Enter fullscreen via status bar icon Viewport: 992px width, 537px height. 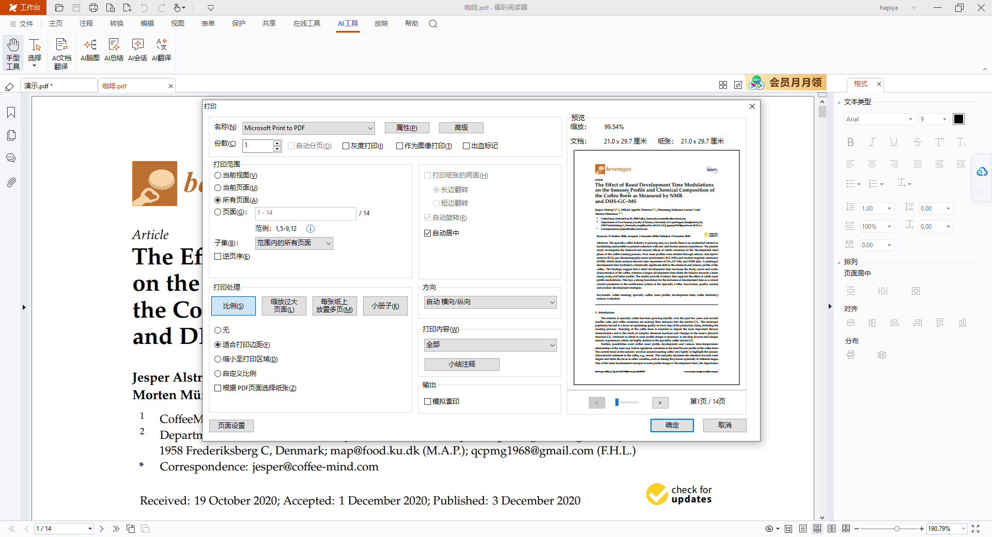(x=975, y=529)
